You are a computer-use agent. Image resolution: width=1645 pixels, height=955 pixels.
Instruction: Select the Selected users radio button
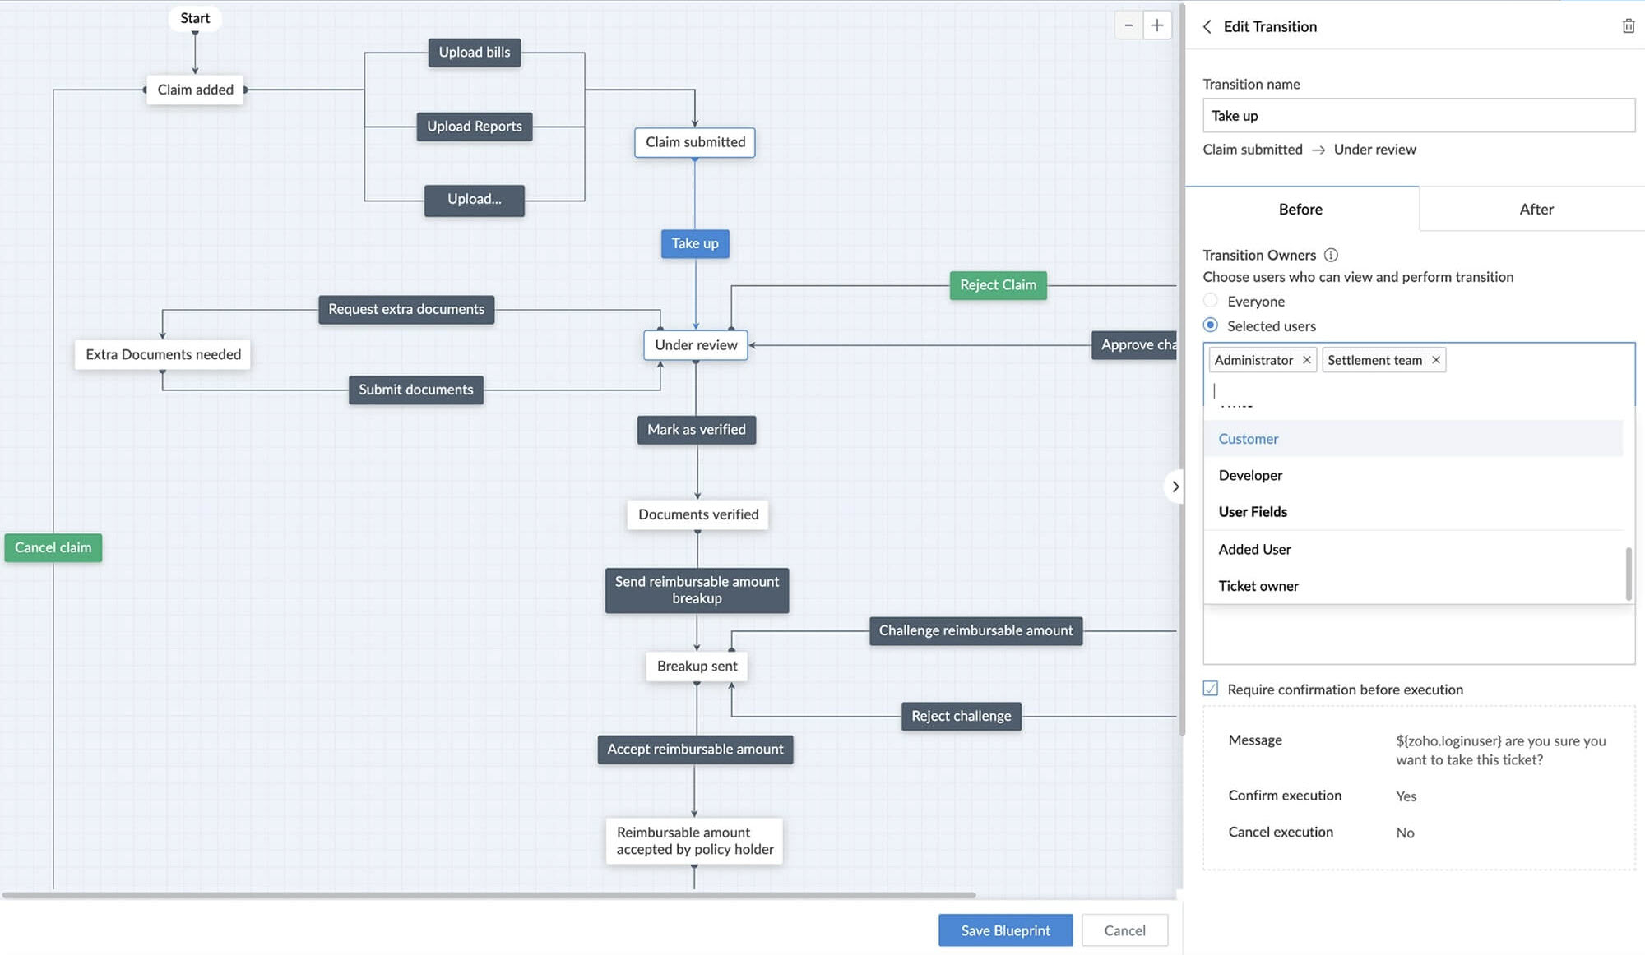pos(1210,325)
